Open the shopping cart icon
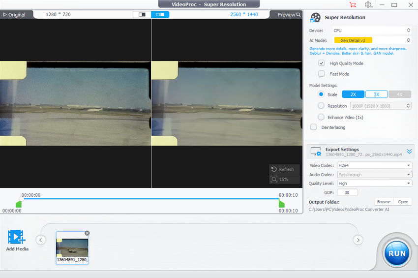Screen dimensions: 418x278 click(x=353, y=4)
